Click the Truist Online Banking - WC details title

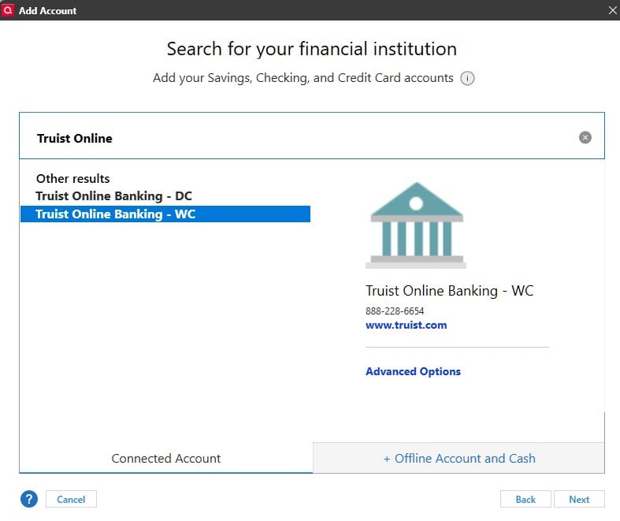[449, 291]
